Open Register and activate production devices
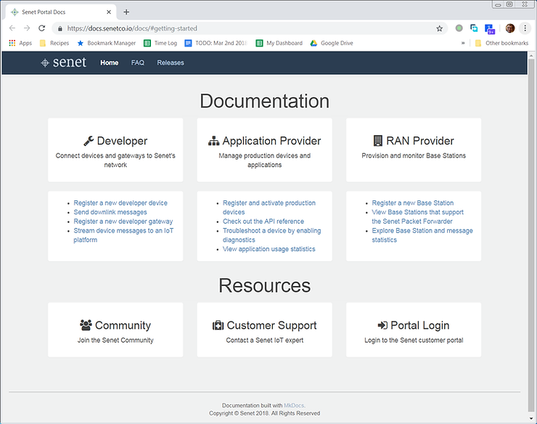 pos(269,208)
